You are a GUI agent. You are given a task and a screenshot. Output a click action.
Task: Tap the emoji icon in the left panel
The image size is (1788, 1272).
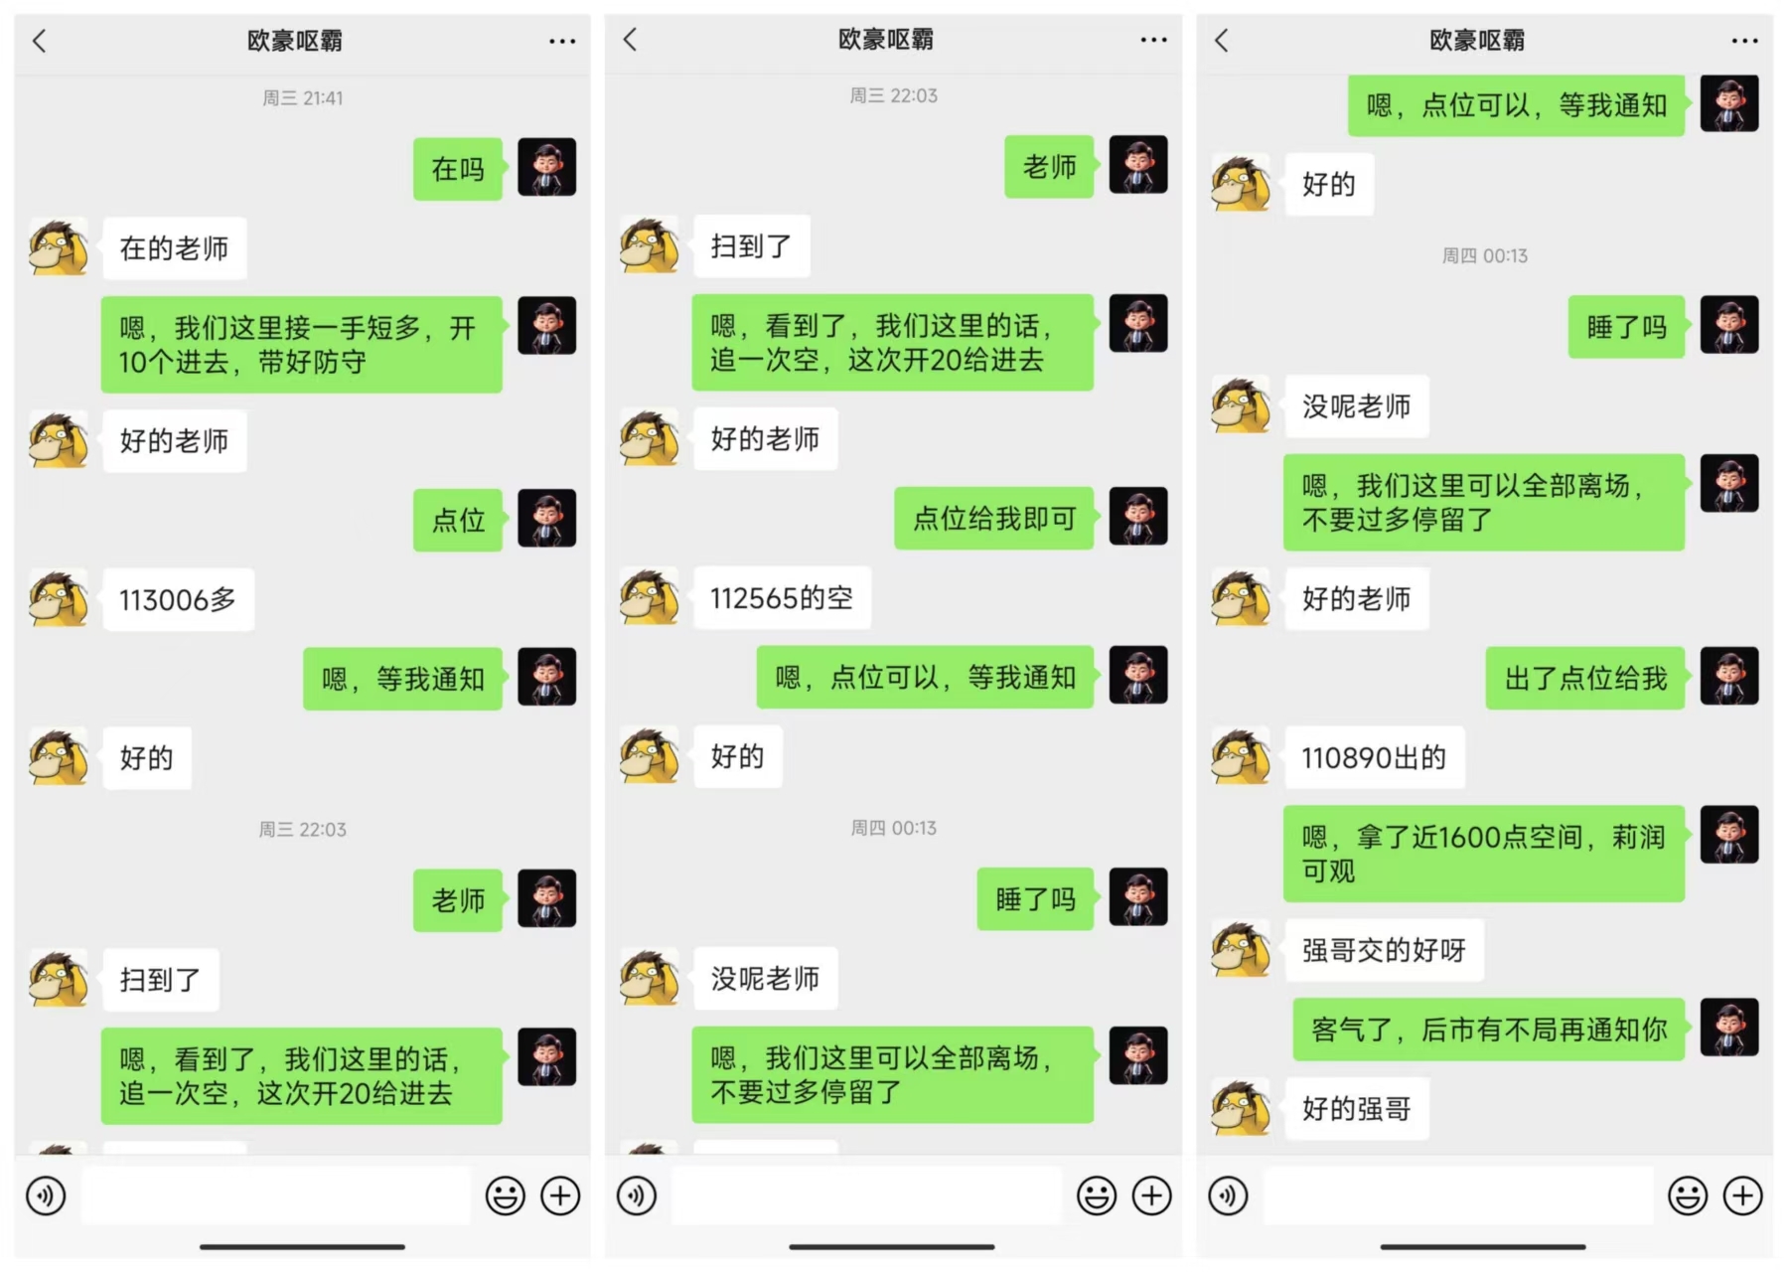coord(505,1195)
